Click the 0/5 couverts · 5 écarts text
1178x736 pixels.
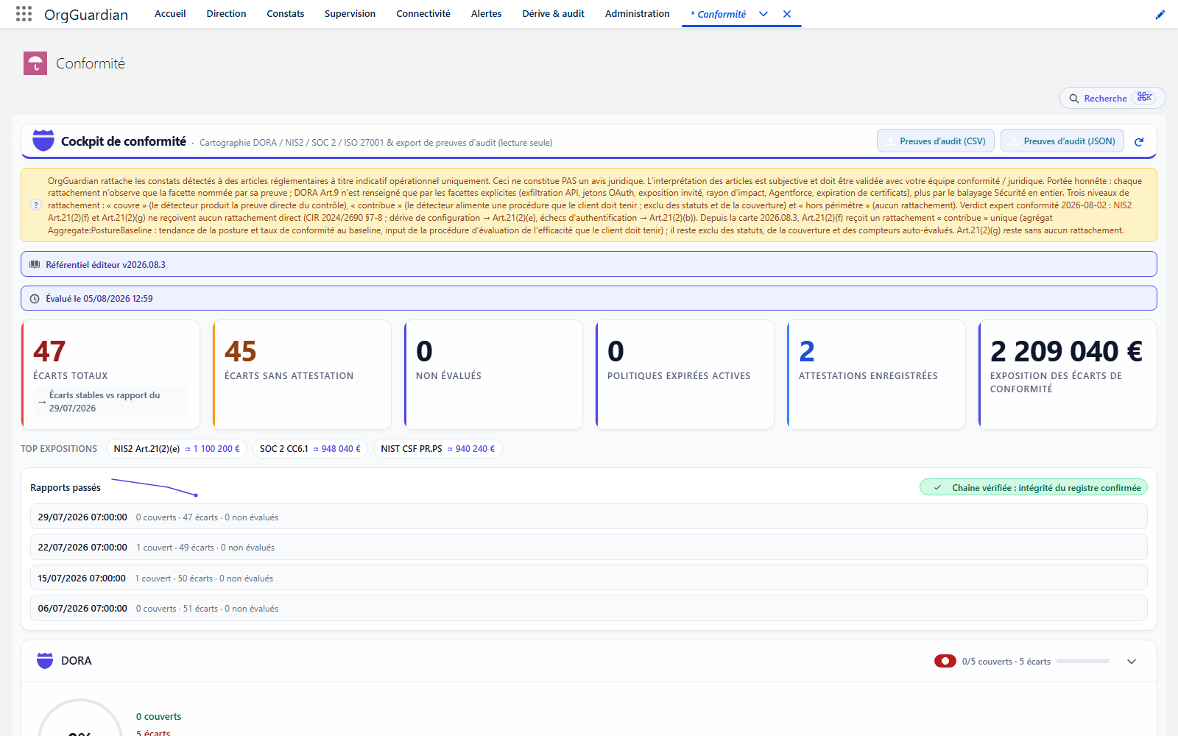(x=1006, y=662)
